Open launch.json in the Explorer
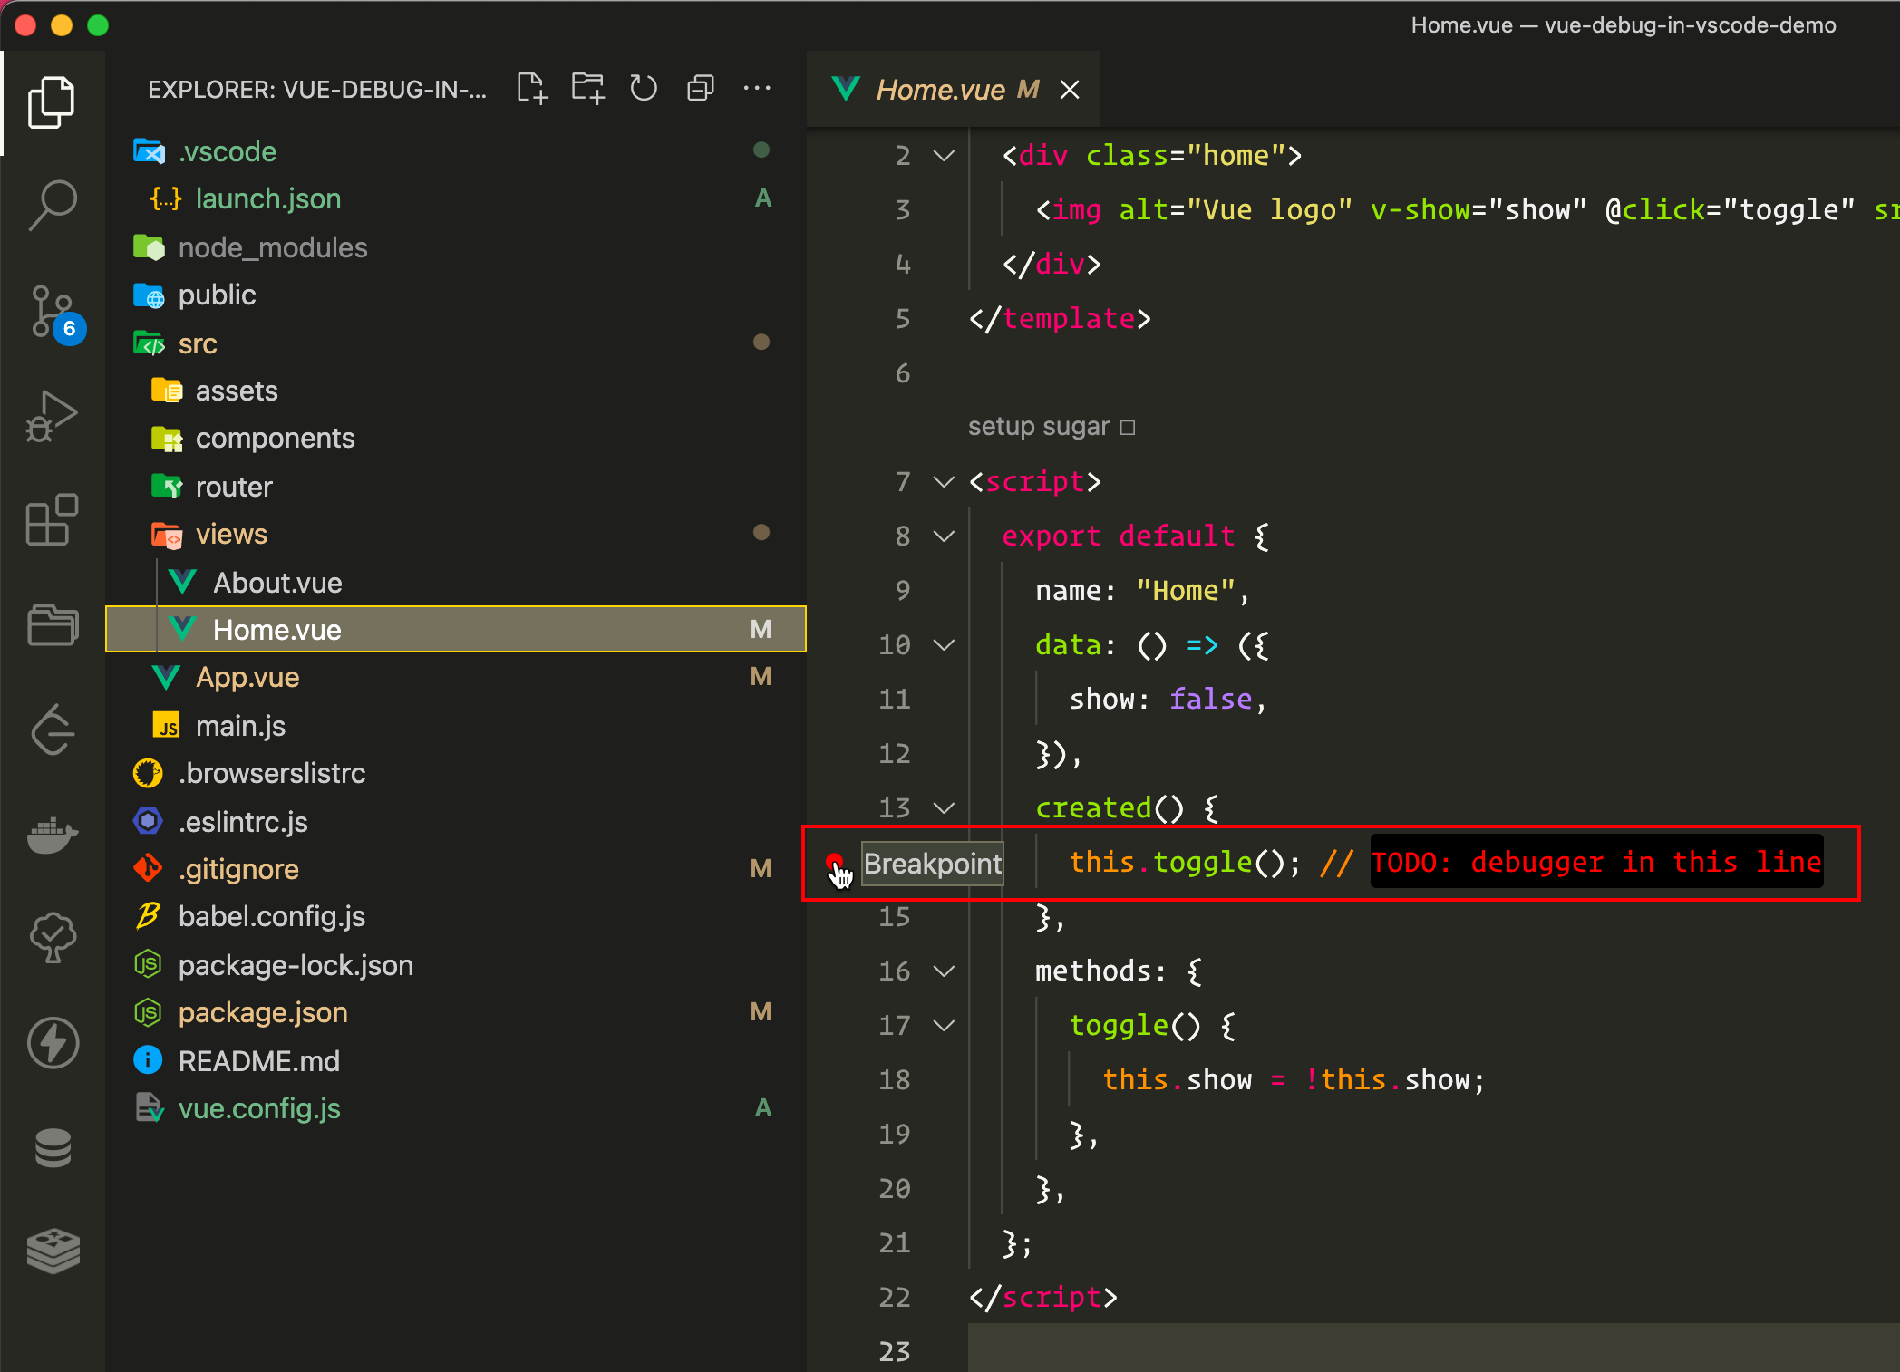Image resolution: width=1900 pixels, height=1372 pixels. tap(456, 198)
